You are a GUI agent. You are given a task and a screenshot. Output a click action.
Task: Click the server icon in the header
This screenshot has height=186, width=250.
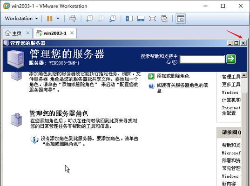pyautogui.click(x=15, y=59)
